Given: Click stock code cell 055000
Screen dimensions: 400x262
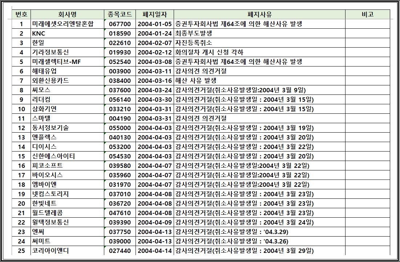Looking at the screenshot, I should 120,128.
